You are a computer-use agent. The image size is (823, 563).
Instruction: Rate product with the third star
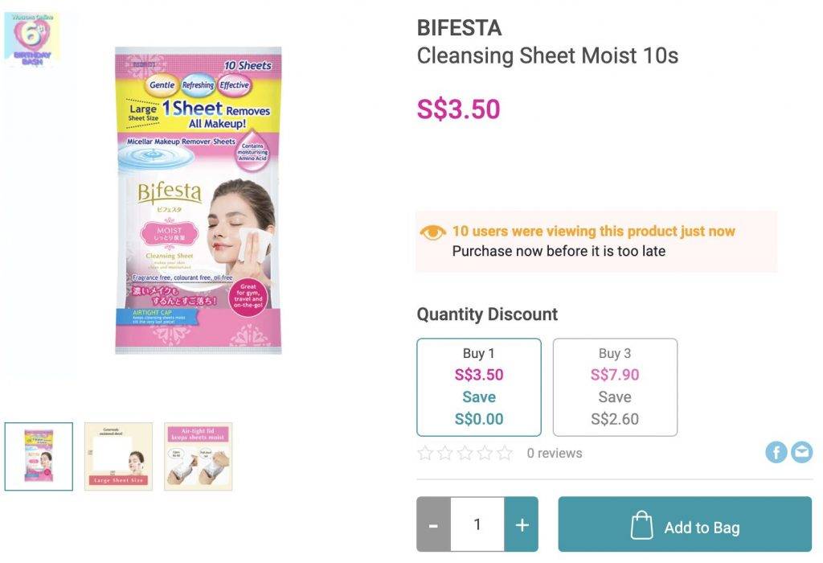click(465, 454)
